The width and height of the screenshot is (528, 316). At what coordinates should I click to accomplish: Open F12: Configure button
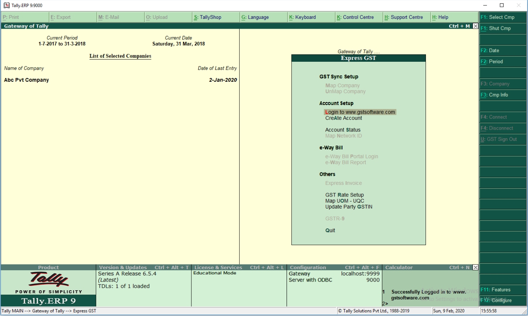coord(503,300)
